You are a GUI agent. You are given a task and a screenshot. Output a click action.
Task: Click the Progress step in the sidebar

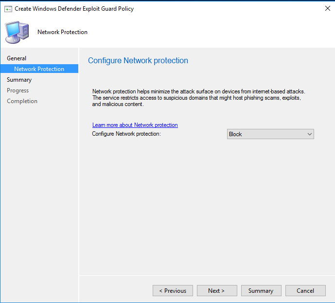18,90
